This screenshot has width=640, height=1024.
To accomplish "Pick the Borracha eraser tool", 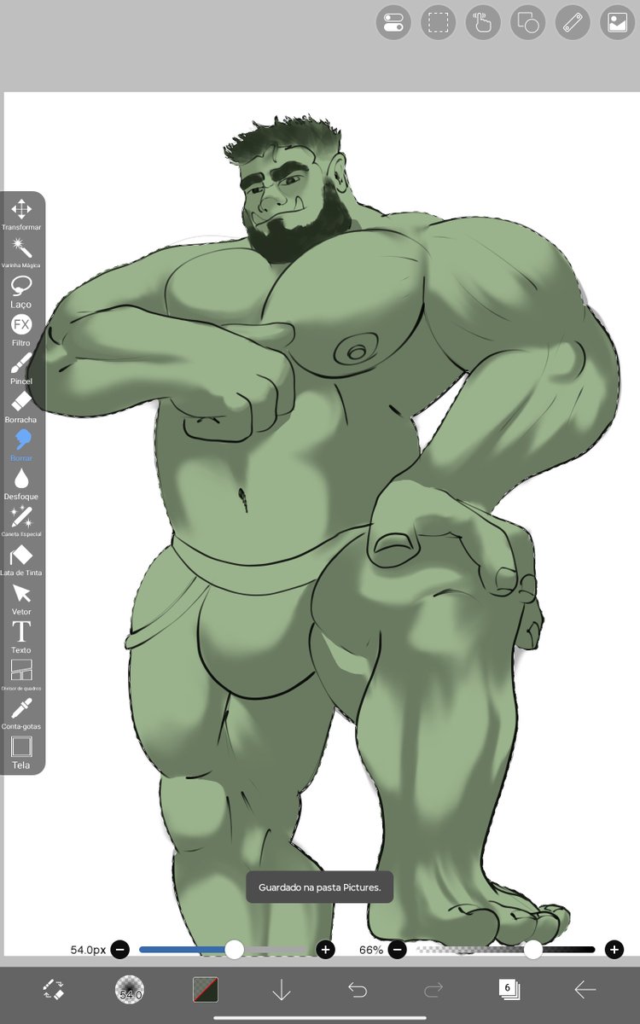I will 21,406.
